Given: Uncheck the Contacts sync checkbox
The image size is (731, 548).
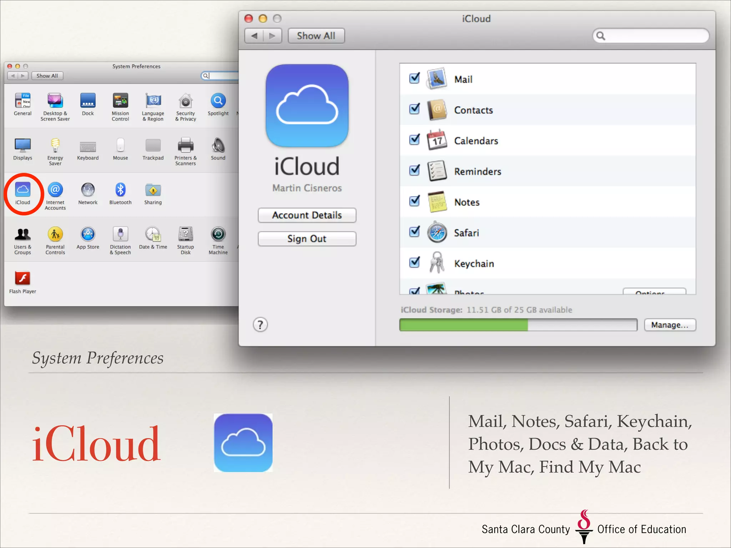Looking at the screenshot, I should click(414, 108).
